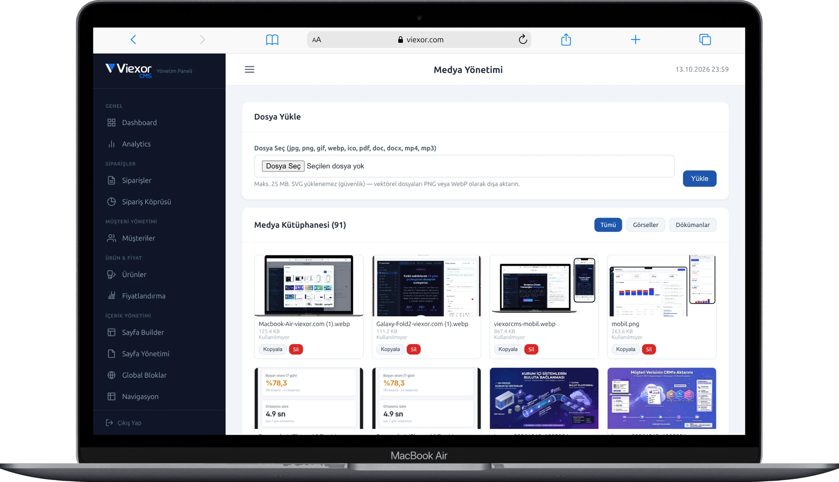839x482 pixels.
Task: Click the Viexor CMS logo
Action: (129, 70)
